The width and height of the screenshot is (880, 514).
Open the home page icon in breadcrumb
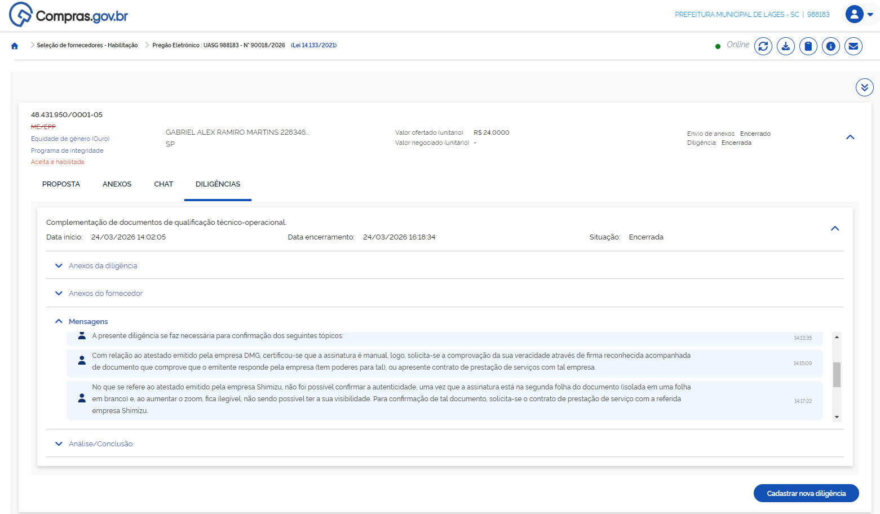point(15,46)
